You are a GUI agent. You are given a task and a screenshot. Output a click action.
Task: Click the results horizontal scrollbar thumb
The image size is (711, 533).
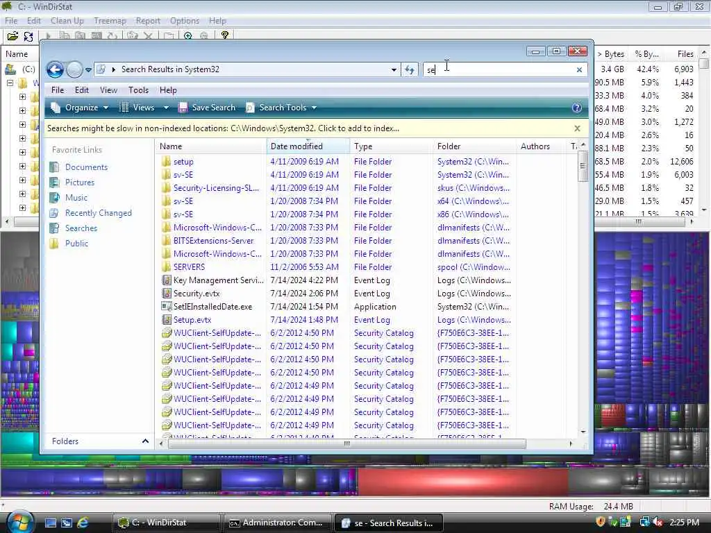[x=347, y=443]
